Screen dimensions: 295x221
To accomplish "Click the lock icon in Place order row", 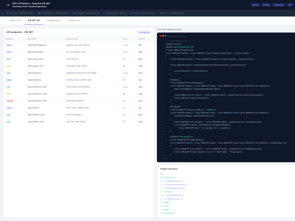I will click(x=124, y=108).
